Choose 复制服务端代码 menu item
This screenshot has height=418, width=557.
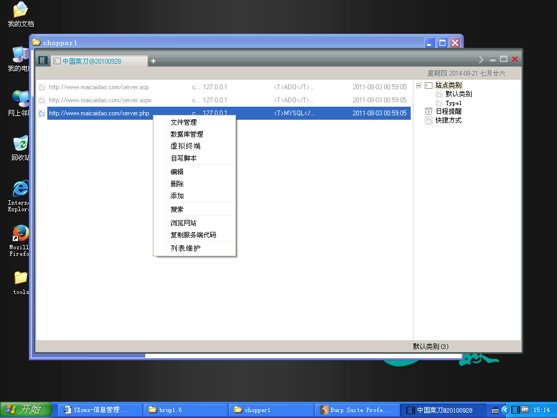[x=193, y=235]
